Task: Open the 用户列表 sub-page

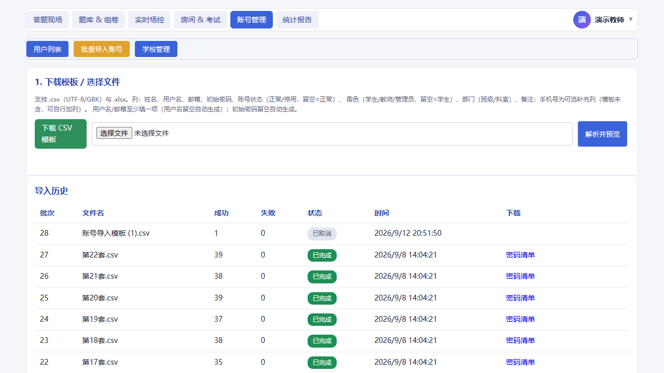Action: point(48,49)
